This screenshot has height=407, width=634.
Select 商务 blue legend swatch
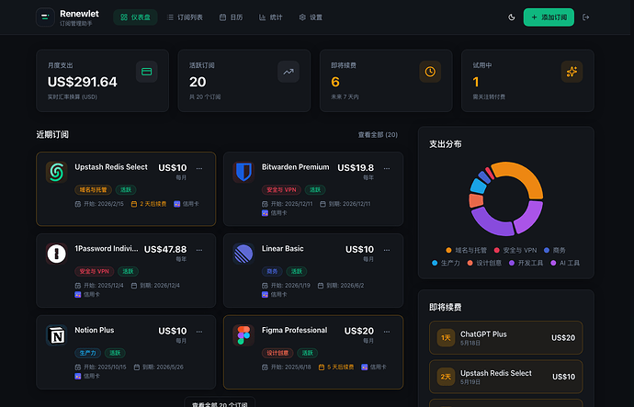point(547,250)
